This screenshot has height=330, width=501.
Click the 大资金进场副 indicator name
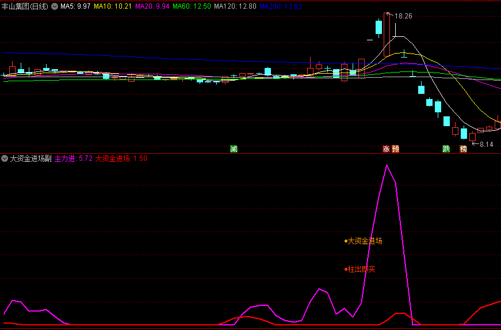point(30,158)
